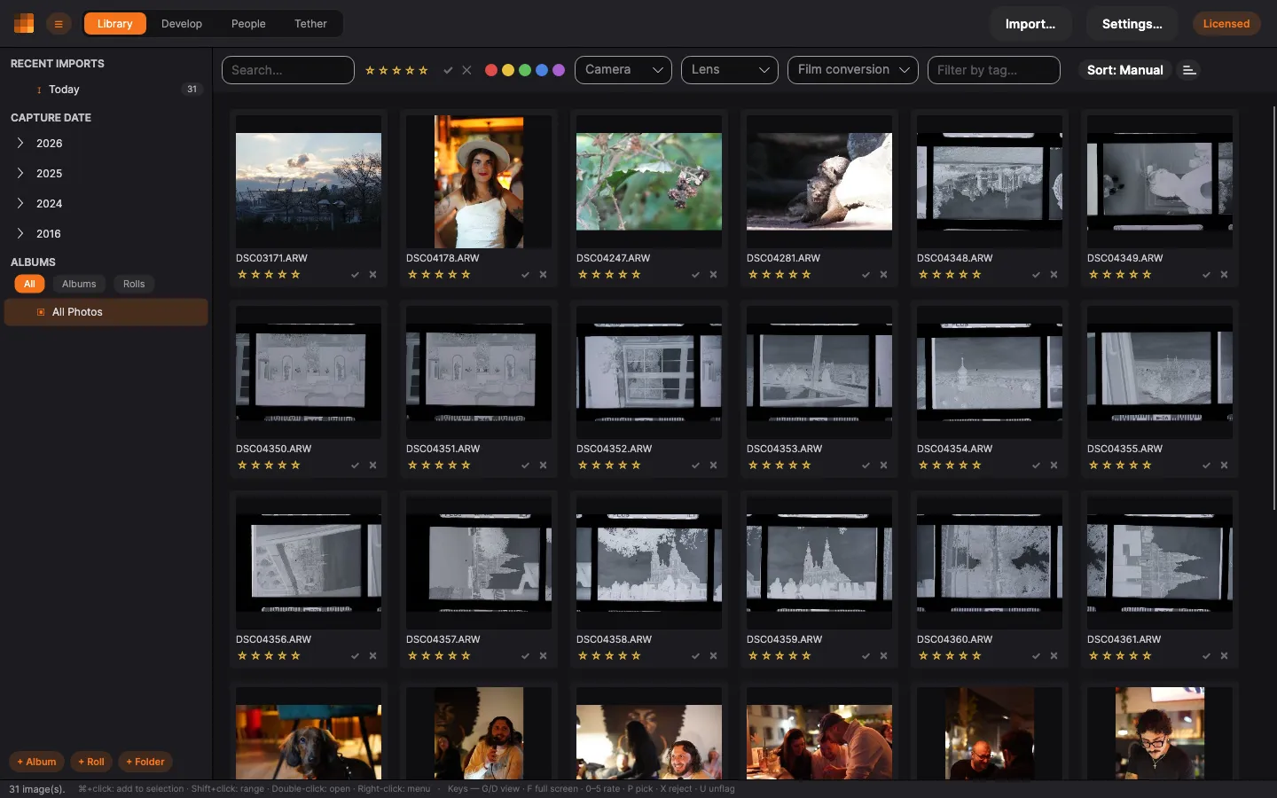This screenshot has width=1277, height=798.
Task: Select All Photos album
Action: 106,312
